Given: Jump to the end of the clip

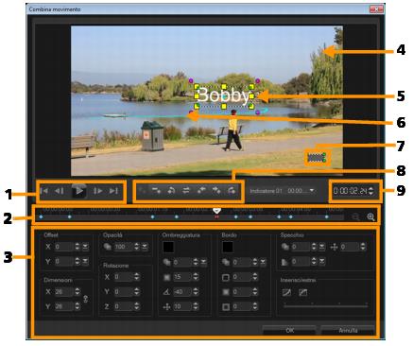Looking at the screenshot, I should coord(113,191).
